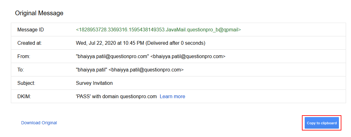This screenshot has height=137, width=351.
Task: Follow the Learn more link for DKIM
Action: pyautogui.click(x=172, y=96)
